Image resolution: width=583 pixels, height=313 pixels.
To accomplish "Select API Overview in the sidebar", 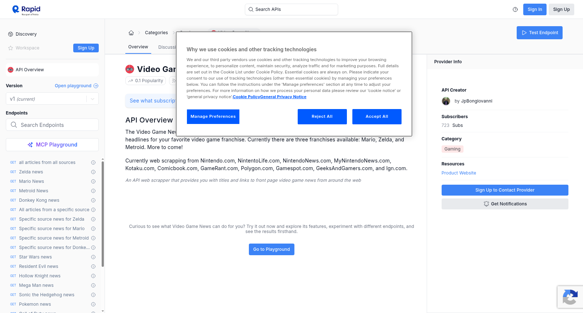I will pos(52,70).
